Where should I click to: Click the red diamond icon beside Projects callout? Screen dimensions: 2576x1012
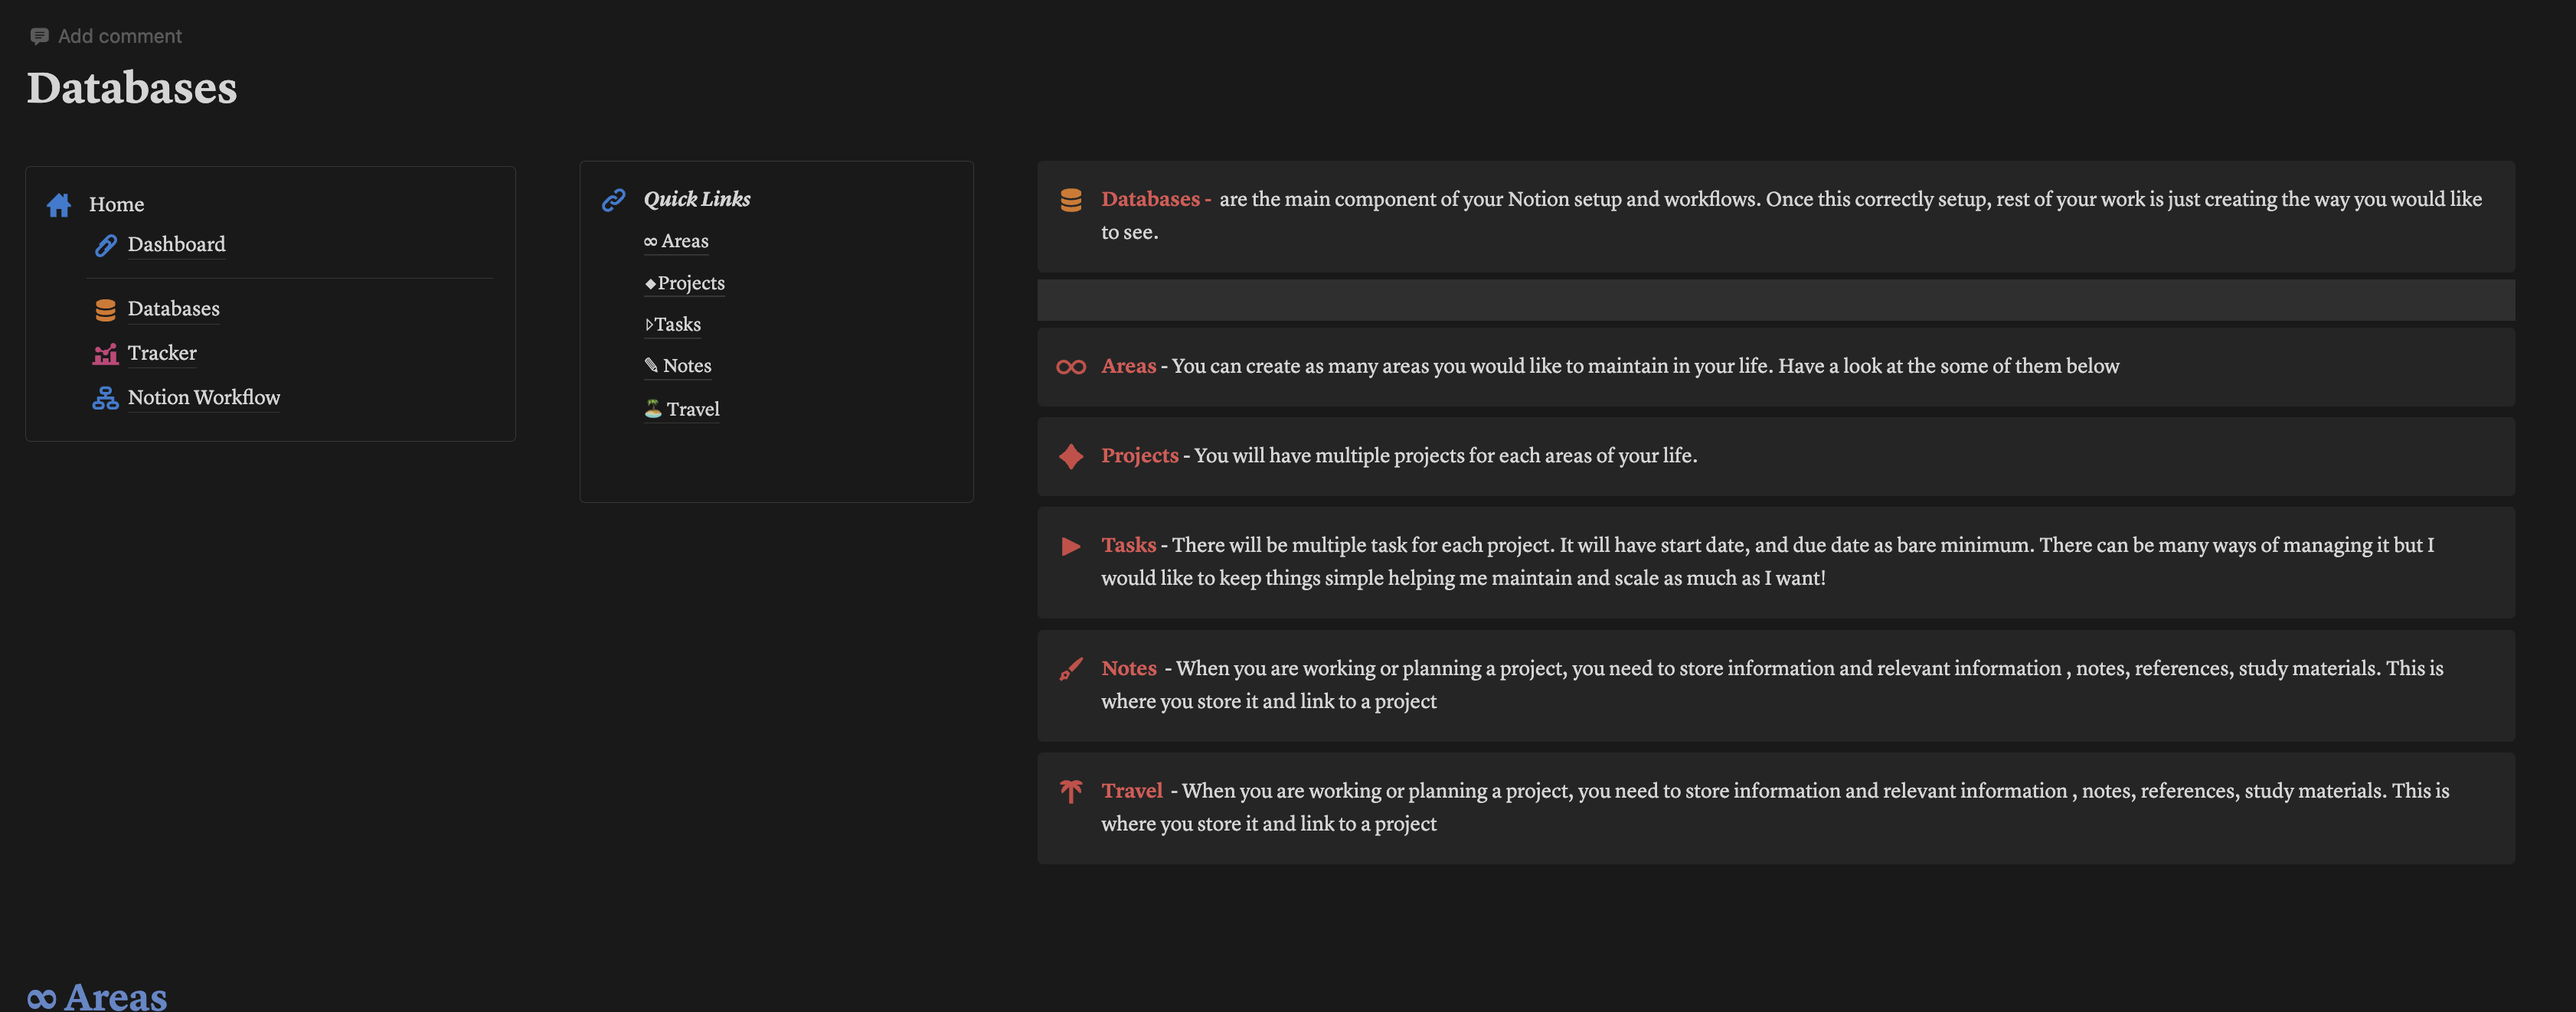click(x=1071, y=456)
